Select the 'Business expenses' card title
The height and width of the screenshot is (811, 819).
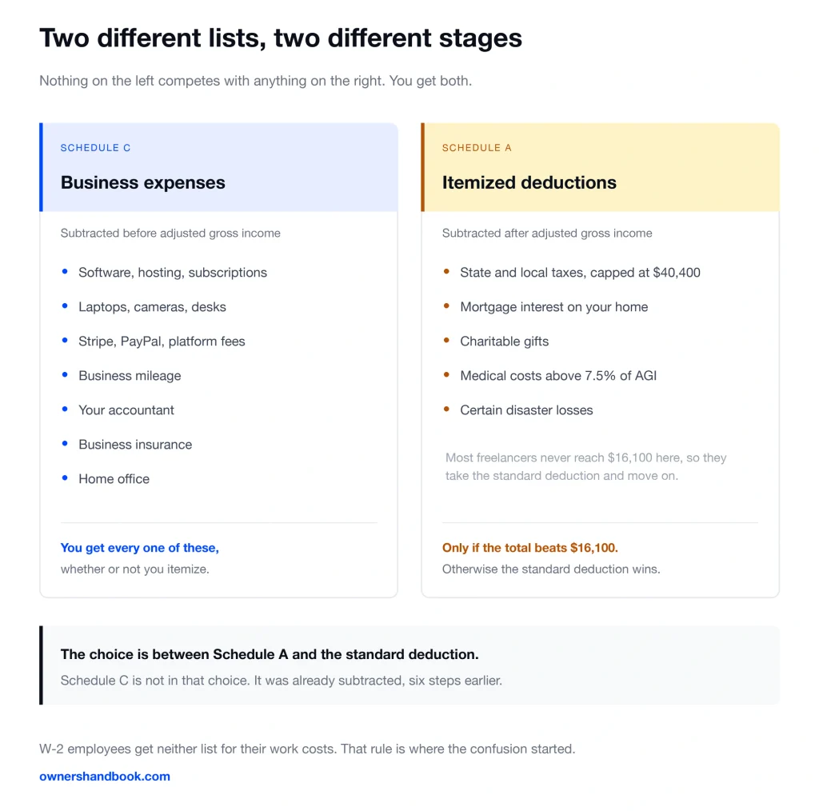[x=142, y=182]
